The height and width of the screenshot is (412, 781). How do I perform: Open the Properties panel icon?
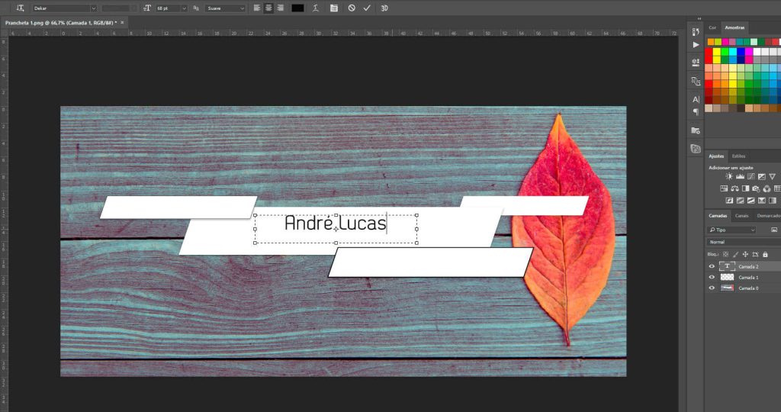tap(696, 63)
